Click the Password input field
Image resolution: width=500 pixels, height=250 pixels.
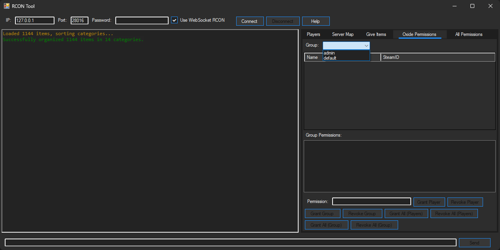(x=142, y=20)
